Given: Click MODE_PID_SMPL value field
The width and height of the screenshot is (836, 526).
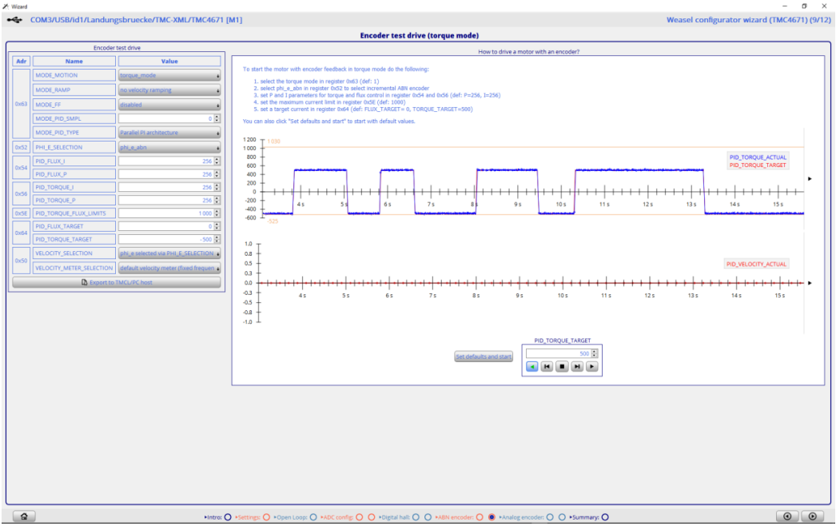Looking at the screenshot, I should (x=165, y=118).
